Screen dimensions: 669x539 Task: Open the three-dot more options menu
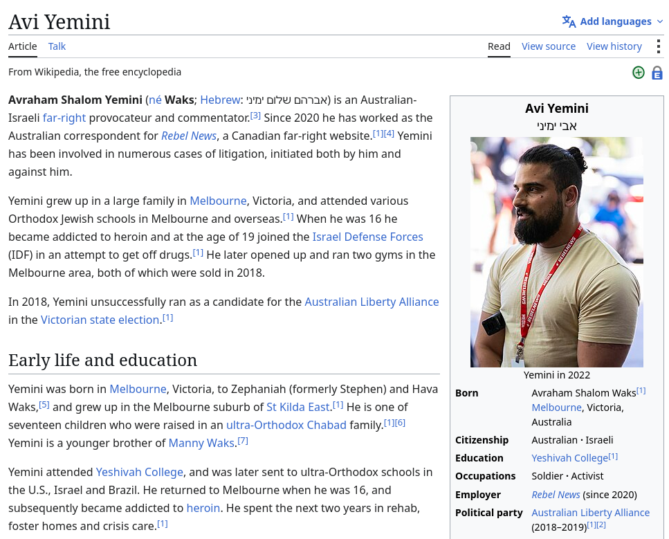coord(659,46)
